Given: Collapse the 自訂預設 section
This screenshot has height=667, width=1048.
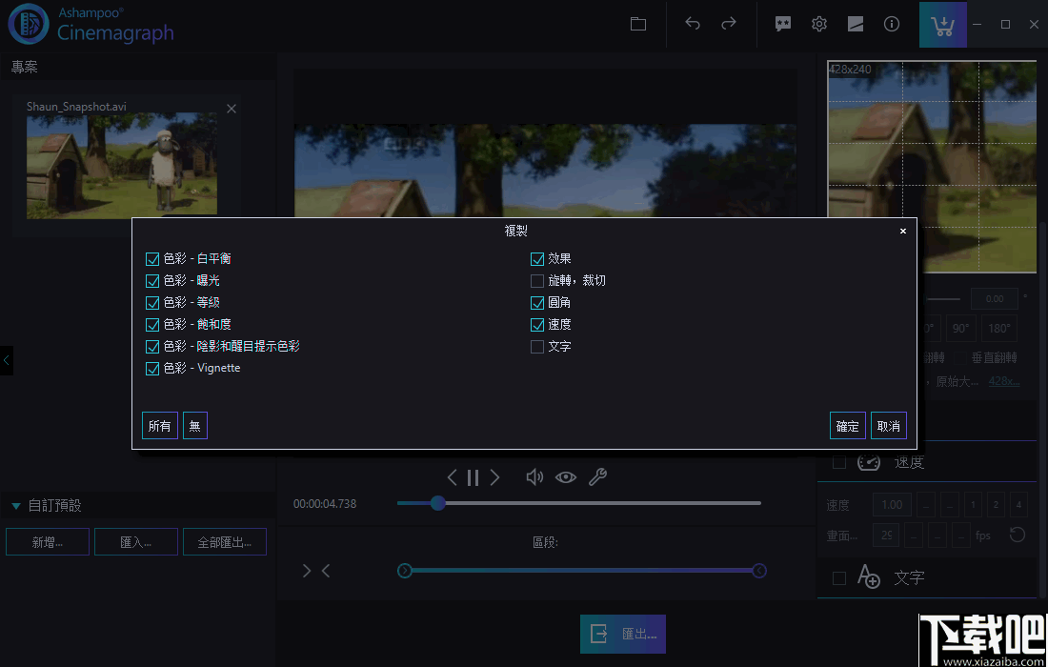Looking at the screenshot, I should click(x=15, y=506).
